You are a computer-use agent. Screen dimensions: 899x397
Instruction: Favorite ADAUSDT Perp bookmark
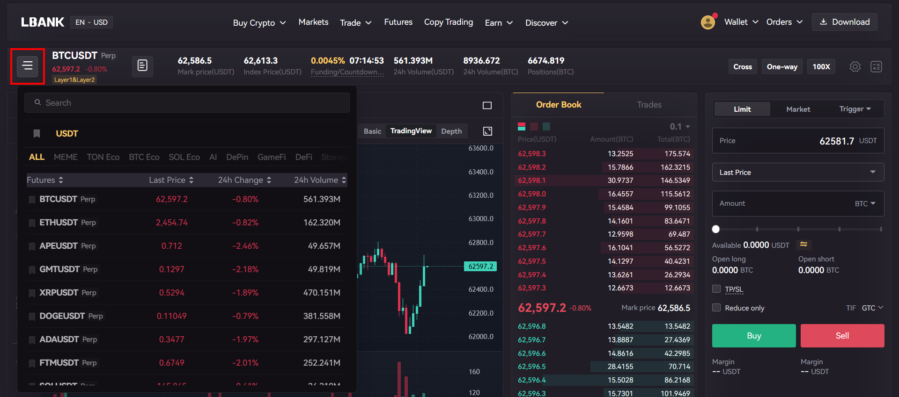click(x=32, y=340)
